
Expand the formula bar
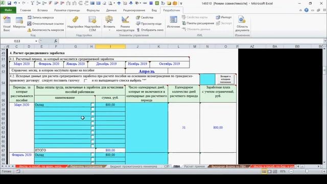[325, 41]
